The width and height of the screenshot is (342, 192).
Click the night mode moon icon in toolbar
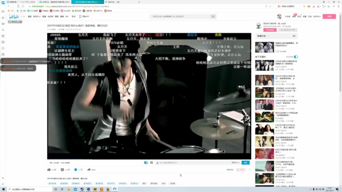[329, 6]
